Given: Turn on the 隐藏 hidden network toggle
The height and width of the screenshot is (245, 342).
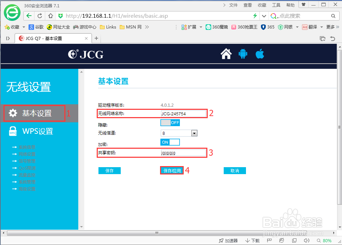Looking at the screenshot, I should pyautogui.click(x=170, y=122).
